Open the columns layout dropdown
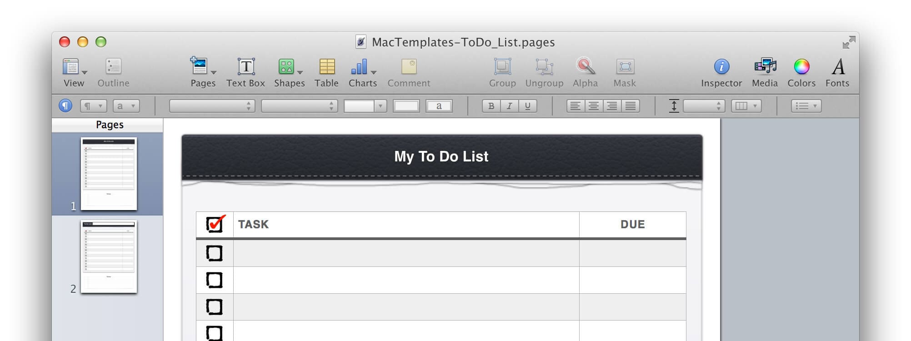The height and width of the screenshot is (341, 911). click(746, 106)
